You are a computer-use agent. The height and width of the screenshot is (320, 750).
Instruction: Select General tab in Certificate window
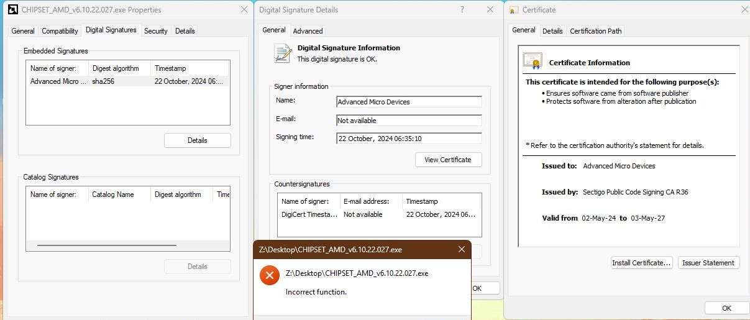tap(524, 29)
